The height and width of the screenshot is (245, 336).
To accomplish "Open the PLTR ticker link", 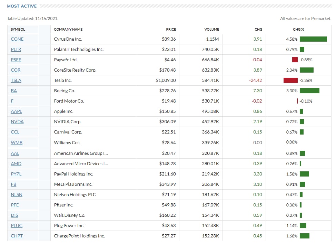I will coord(16,50).
